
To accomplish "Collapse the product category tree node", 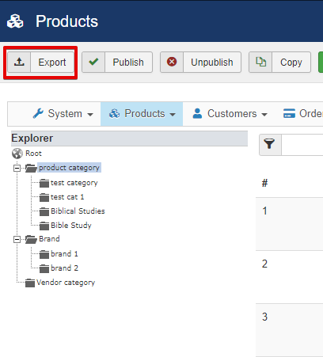I will [x=17, y=168].
